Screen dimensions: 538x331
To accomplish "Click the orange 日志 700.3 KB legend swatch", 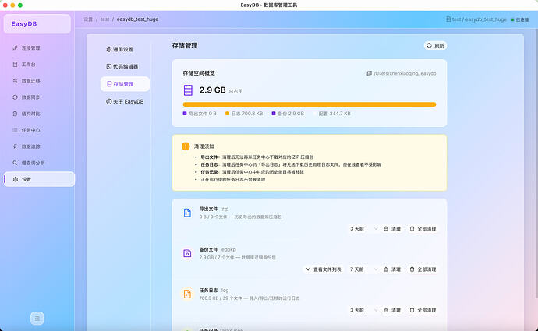I will [227, 114].
